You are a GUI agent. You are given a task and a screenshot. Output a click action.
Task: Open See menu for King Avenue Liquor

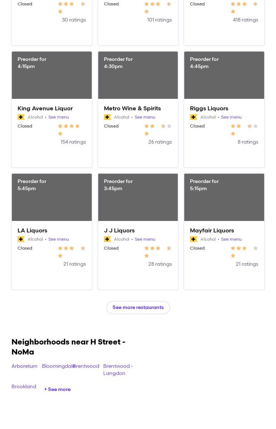[58, 117]
